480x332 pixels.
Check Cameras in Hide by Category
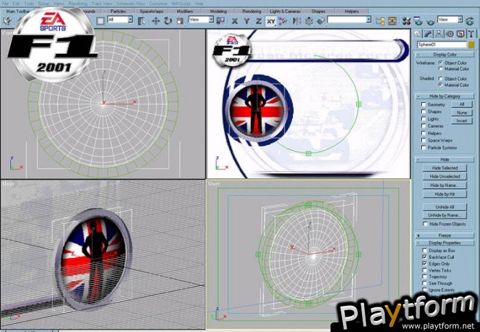(424, 126)
